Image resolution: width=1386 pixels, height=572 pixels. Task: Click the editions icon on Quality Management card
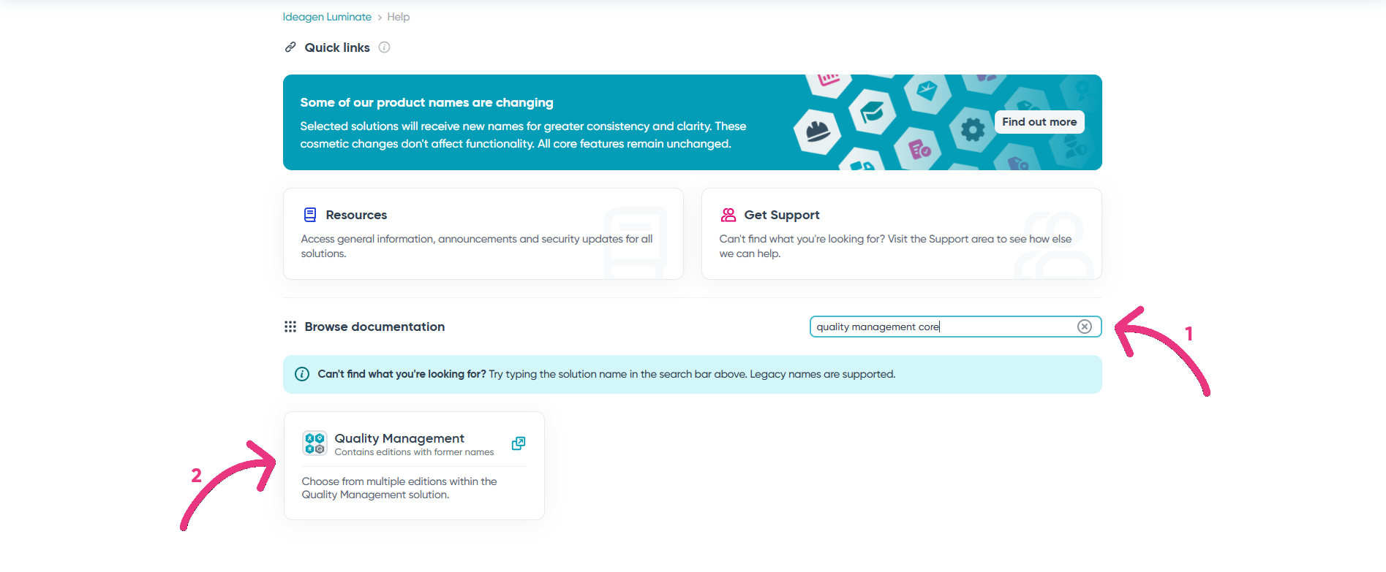519,443
